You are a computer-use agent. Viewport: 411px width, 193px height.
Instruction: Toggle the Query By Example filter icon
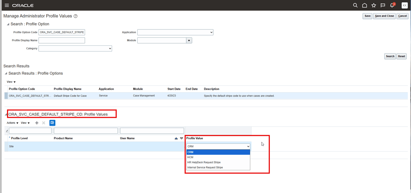[52, 122]
